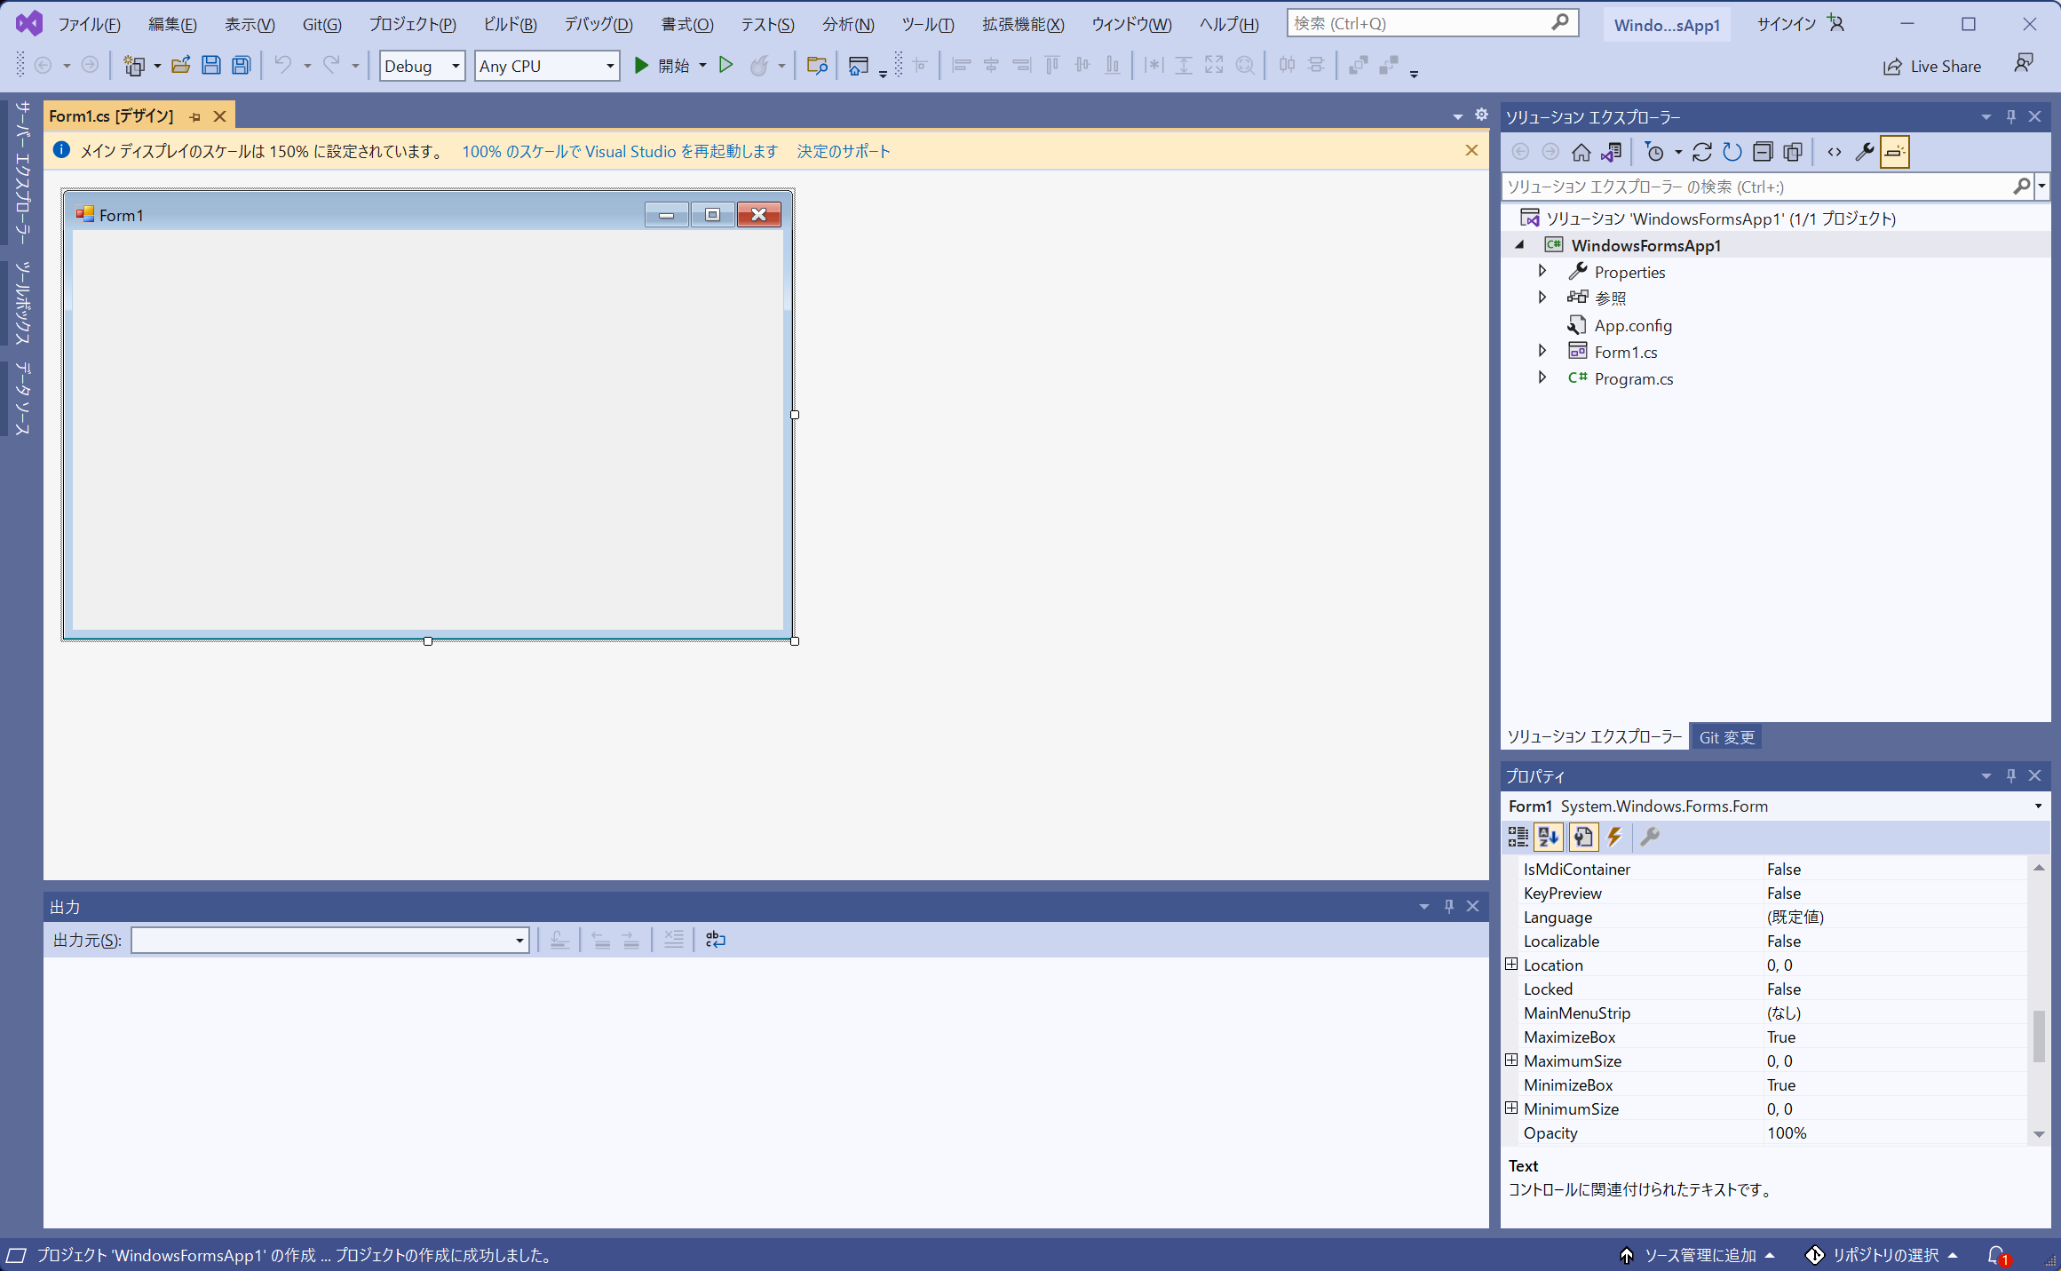Screen dimensions: 2061x1271
Task: Start debugging with the green 開始 button
Action: [x=662, y=65]
